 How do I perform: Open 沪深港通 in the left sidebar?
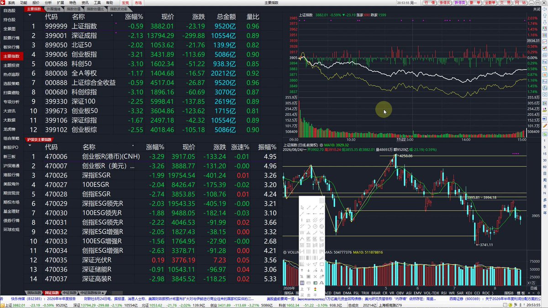pyautogui.click(x=11, y=166)
